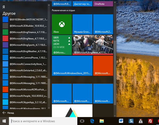The width and height of the screenshot is (159, 125).
Task: Click the gray 3DBuilder app icon
Action: tap(5, 26)
